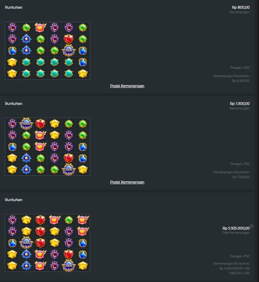The height and width of the screenshot is (282, 259).
Task: Click first Posisi Kemenangan link under the top grid
Action: coord(127,86)
